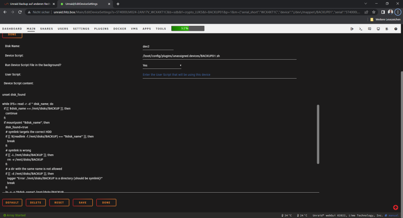Close the Unraid/EditDeviceSettings tab
The height and width of the screenshot is (218, 403).
point(109,4)
